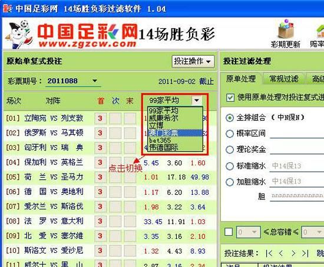Image resolution: width=324 pixels, height=267 pixels.
Task: Select 立博 in the odds list
Action: [175, 126]
